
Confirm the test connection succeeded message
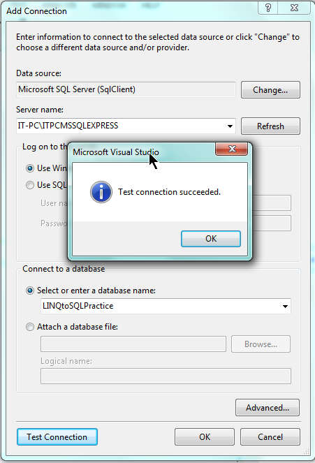211,239
